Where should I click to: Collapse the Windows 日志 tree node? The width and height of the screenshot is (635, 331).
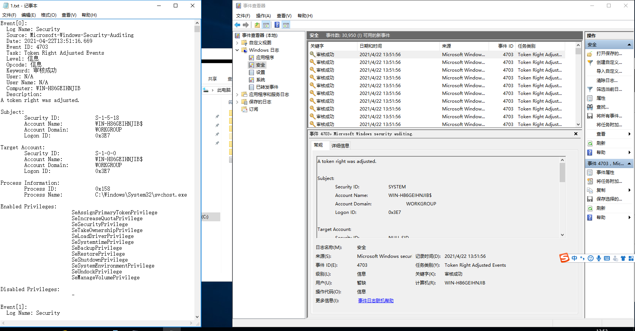(x=237, y=50)
